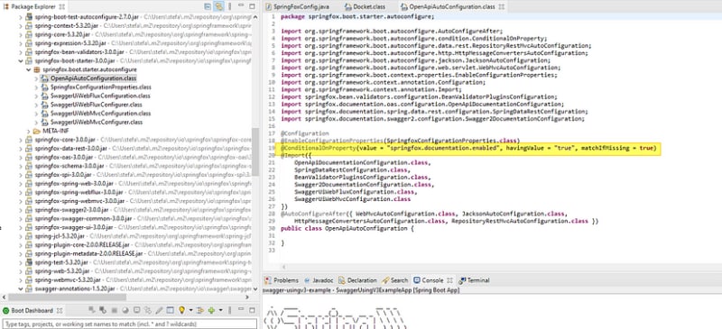Viewport: 722px width, 329px height.
Task: Click the highlighted @ConditionalOnProperty line
Action: (469, 148)
